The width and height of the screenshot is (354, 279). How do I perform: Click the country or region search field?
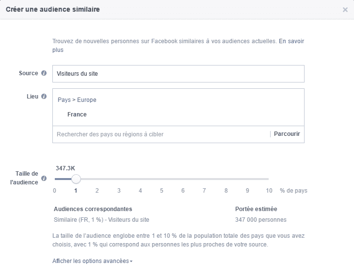click(x=160, y=134)
